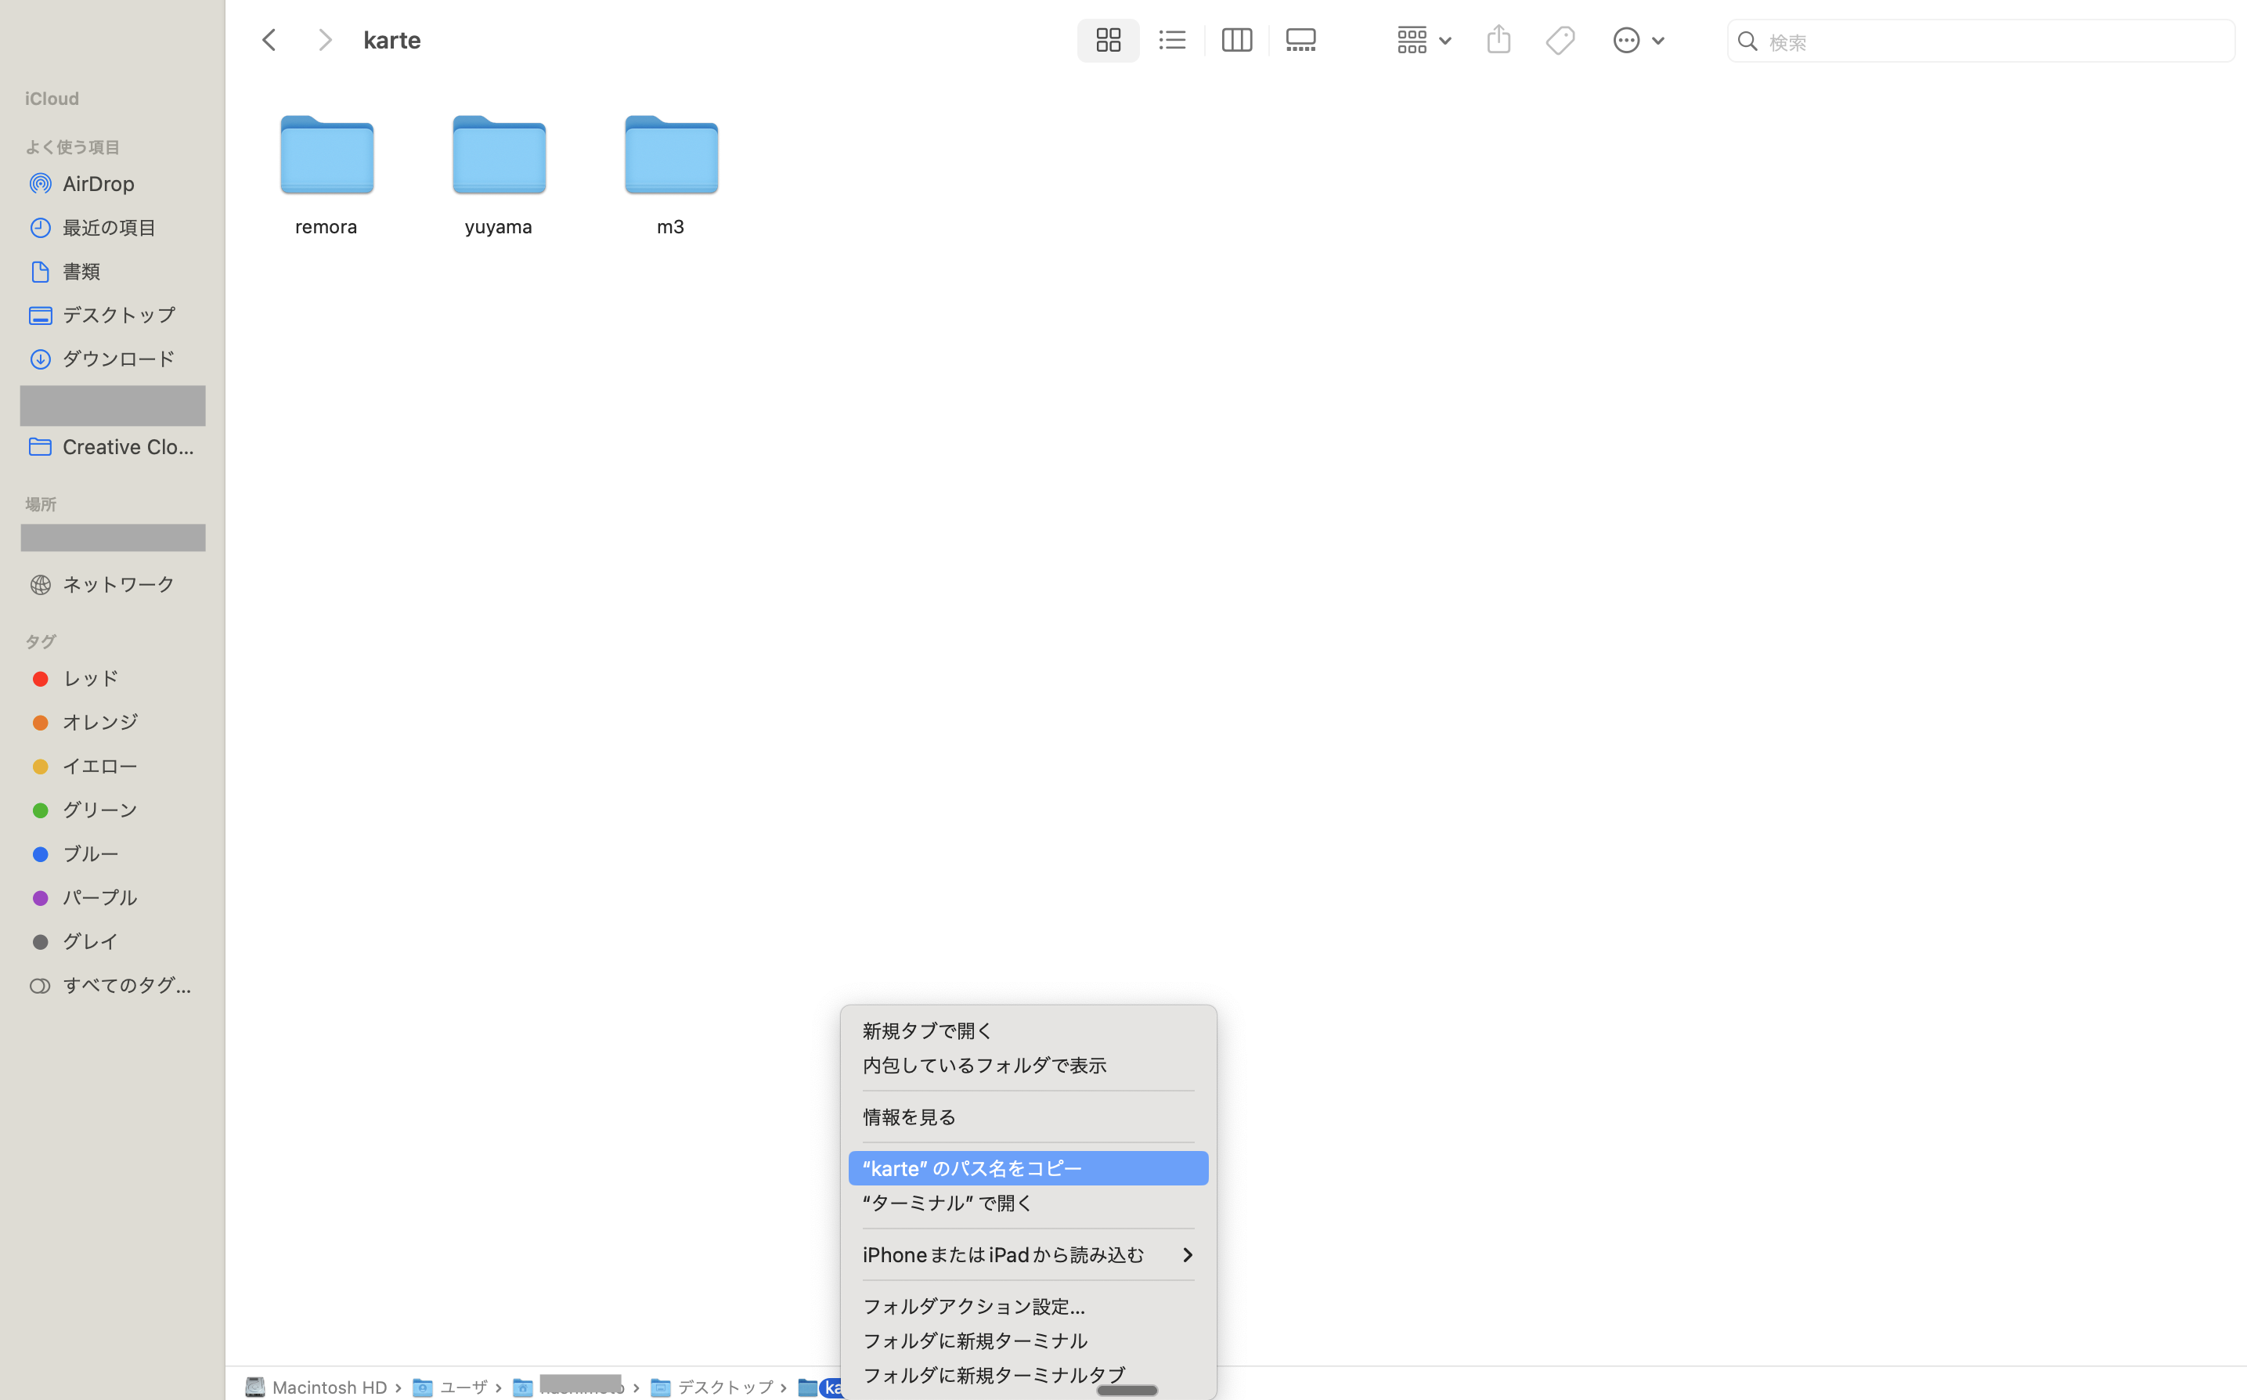Open the more actions ellipsis menu
Screen dimensions: 2247x1400
[1637, 41]
